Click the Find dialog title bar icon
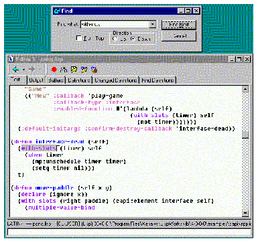 58,11
